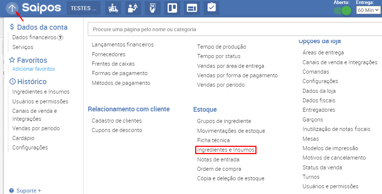Open Cupons de desconto page
Viewport: 382px width, 194px height.
[117, 130]
